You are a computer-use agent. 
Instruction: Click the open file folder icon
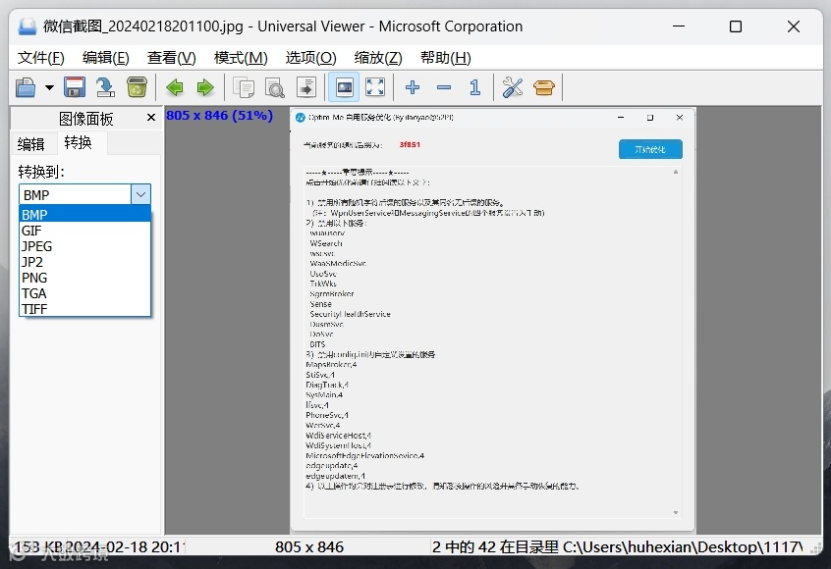(26, 87)
